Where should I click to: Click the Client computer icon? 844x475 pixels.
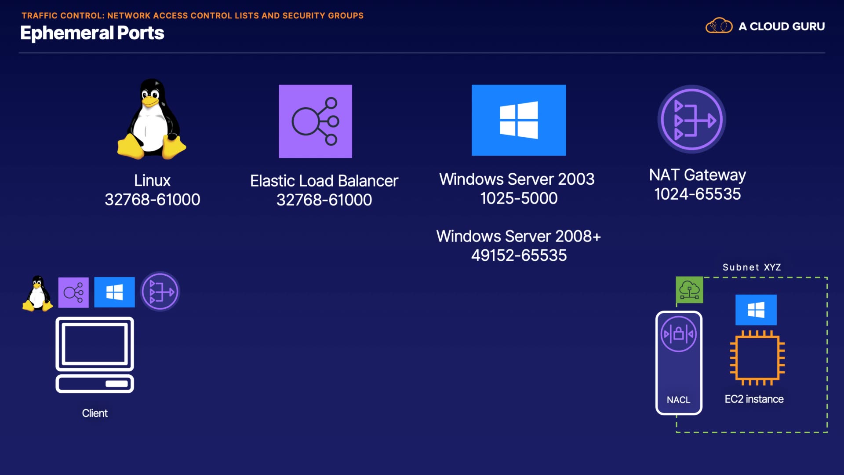95,355
